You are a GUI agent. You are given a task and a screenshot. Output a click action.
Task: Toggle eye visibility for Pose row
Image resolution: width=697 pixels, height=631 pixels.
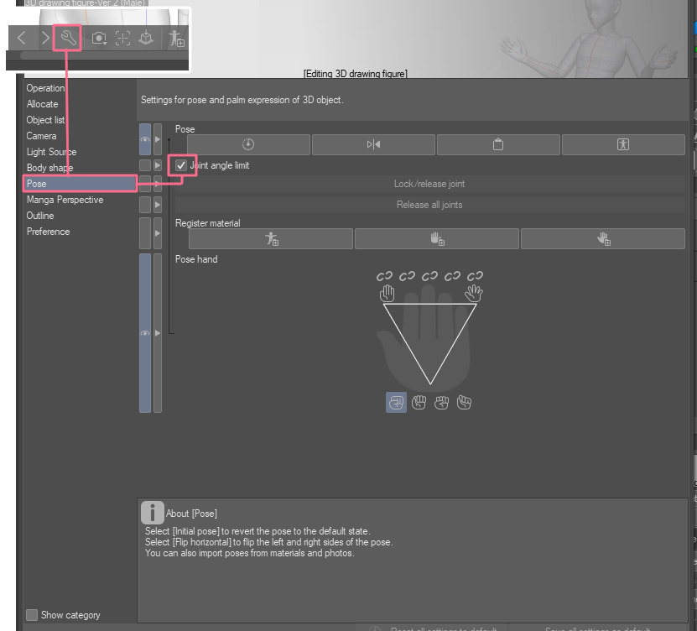pyautogui.click(x=145, y=139)
